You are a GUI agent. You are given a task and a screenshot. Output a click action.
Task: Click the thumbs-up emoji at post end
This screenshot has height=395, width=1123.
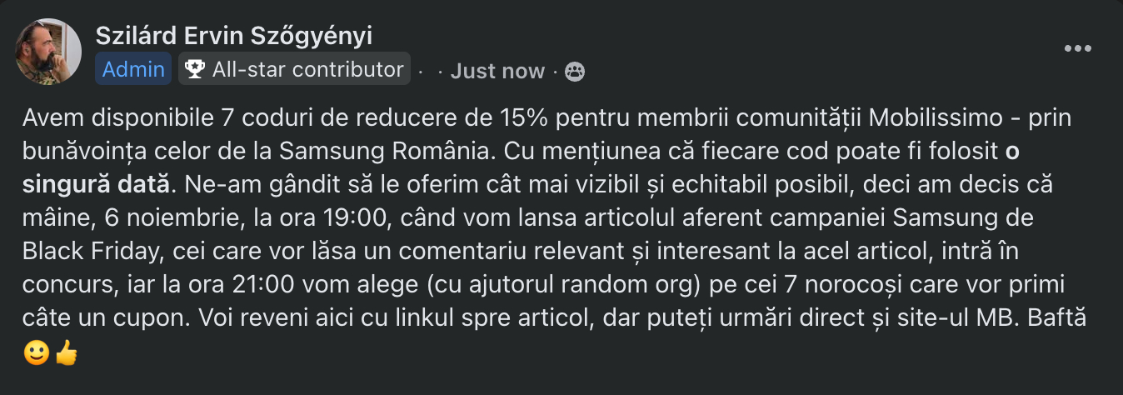click(66, 354)
